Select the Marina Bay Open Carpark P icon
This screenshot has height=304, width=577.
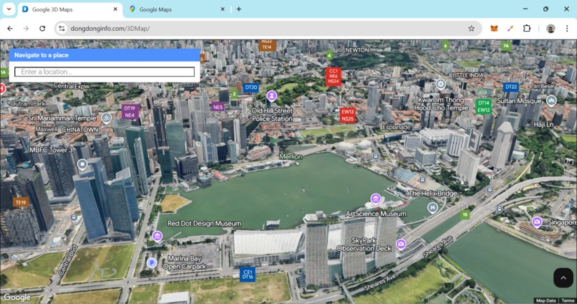tap(151, 262)
